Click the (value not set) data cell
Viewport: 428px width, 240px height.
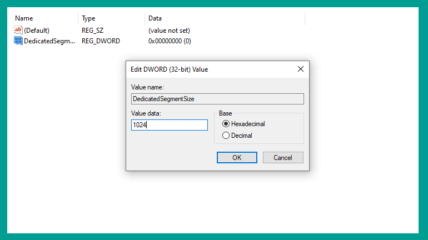(x=169, y=30)
